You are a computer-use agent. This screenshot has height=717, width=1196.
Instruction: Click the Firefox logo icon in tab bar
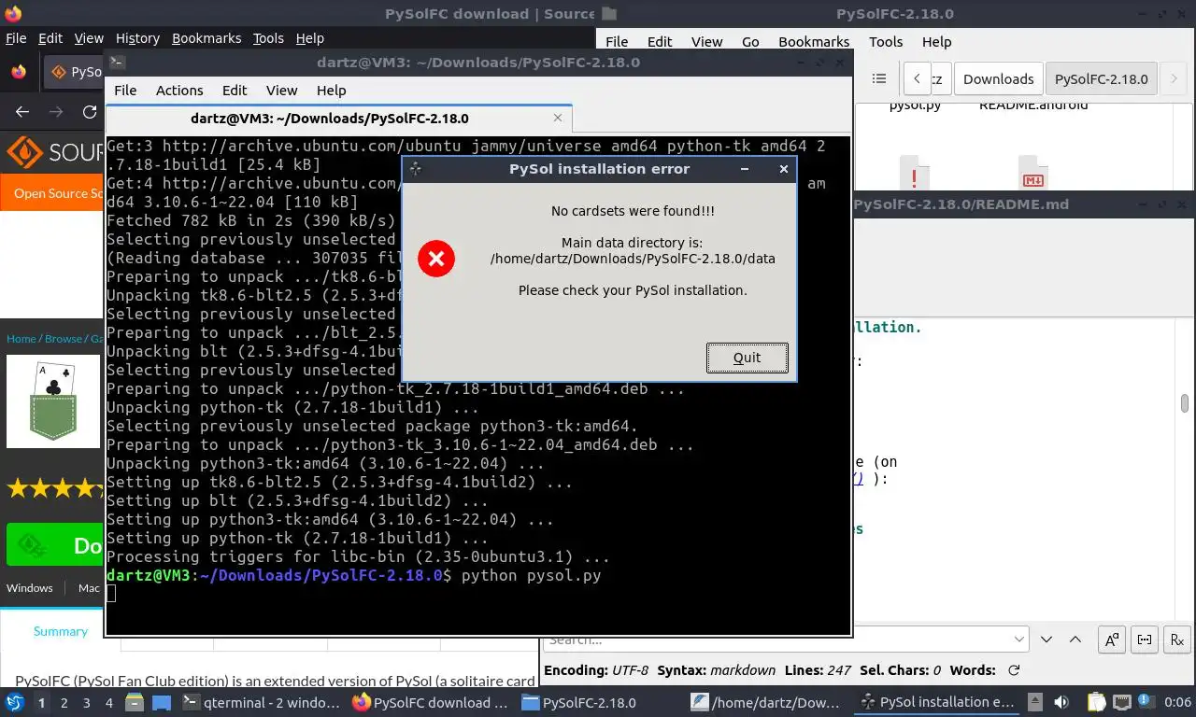[19, 72]
